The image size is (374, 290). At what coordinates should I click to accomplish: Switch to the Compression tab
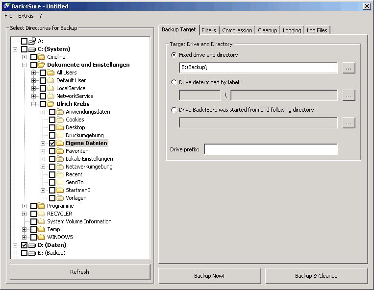pyautogui.click(x=237, y=30)
